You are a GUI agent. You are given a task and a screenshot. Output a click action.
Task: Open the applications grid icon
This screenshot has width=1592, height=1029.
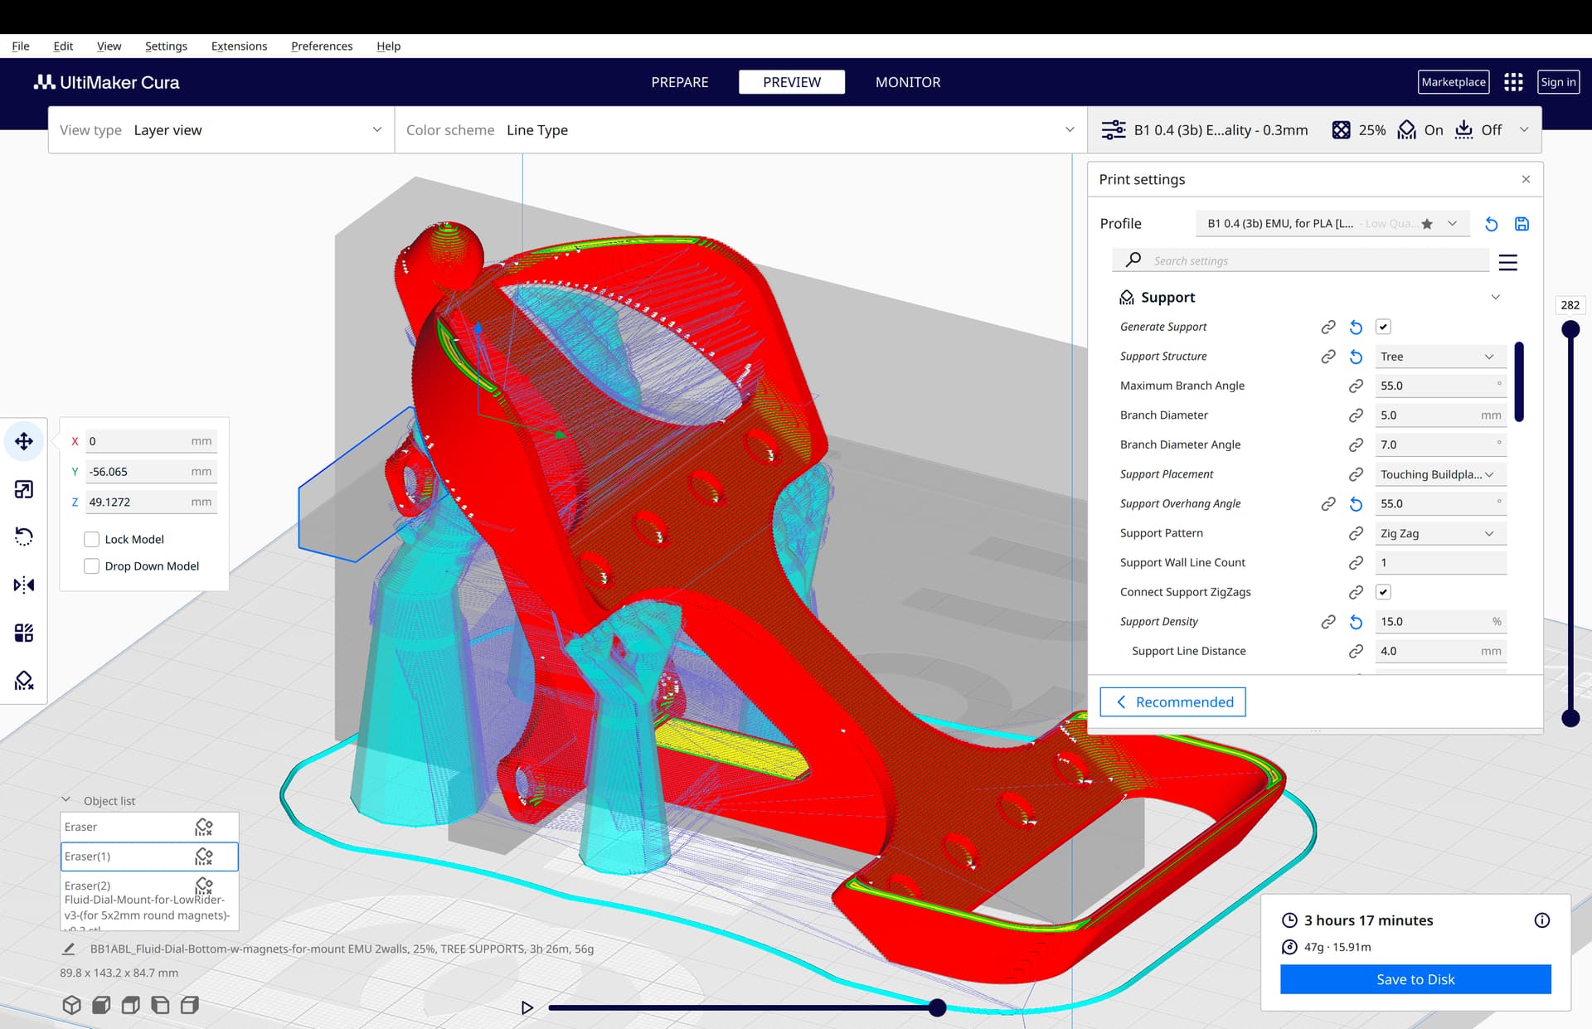(1513, 82)
